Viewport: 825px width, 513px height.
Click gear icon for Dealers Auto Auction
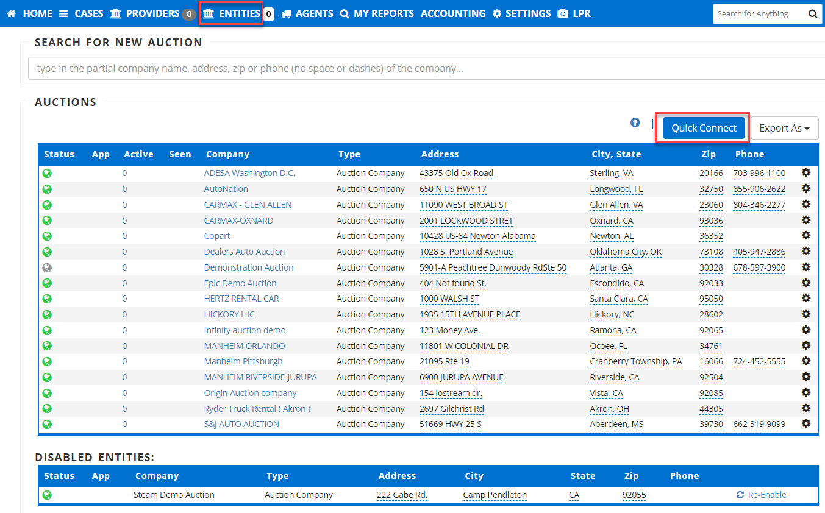tap(805, 252)
